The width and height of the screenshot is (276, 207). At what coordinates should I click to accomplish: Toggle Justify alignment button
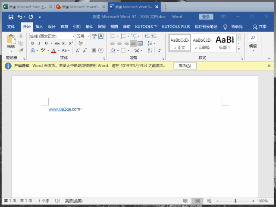point(133,43)
